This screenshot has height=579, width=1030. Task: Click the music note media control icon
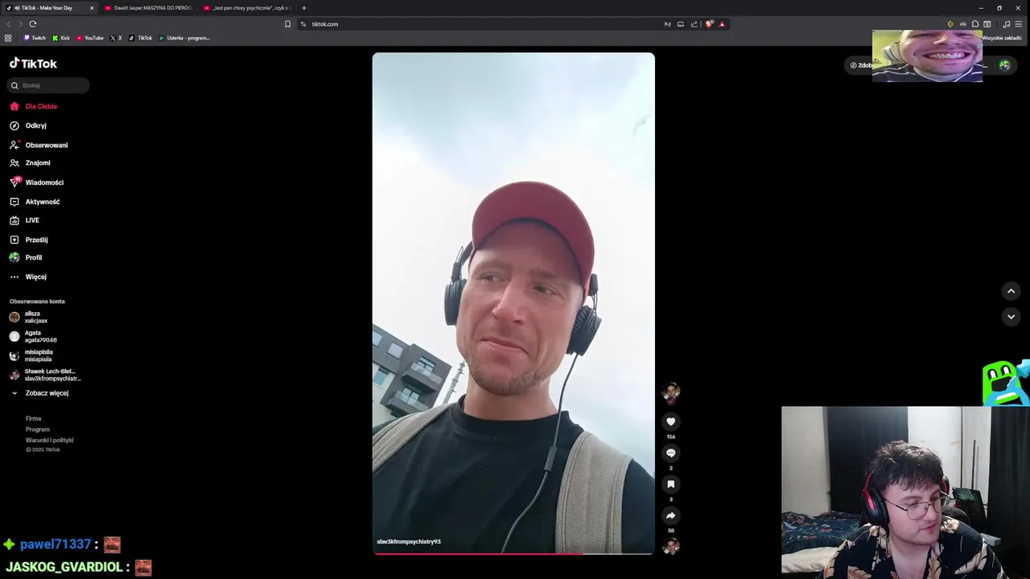1006,24
